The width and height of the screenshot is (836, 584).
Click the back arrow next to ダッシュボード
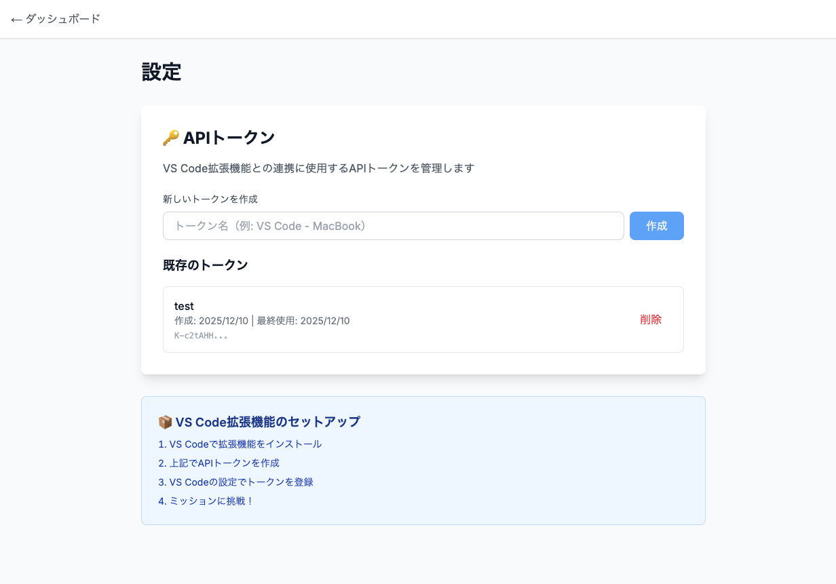click(17, 20)
